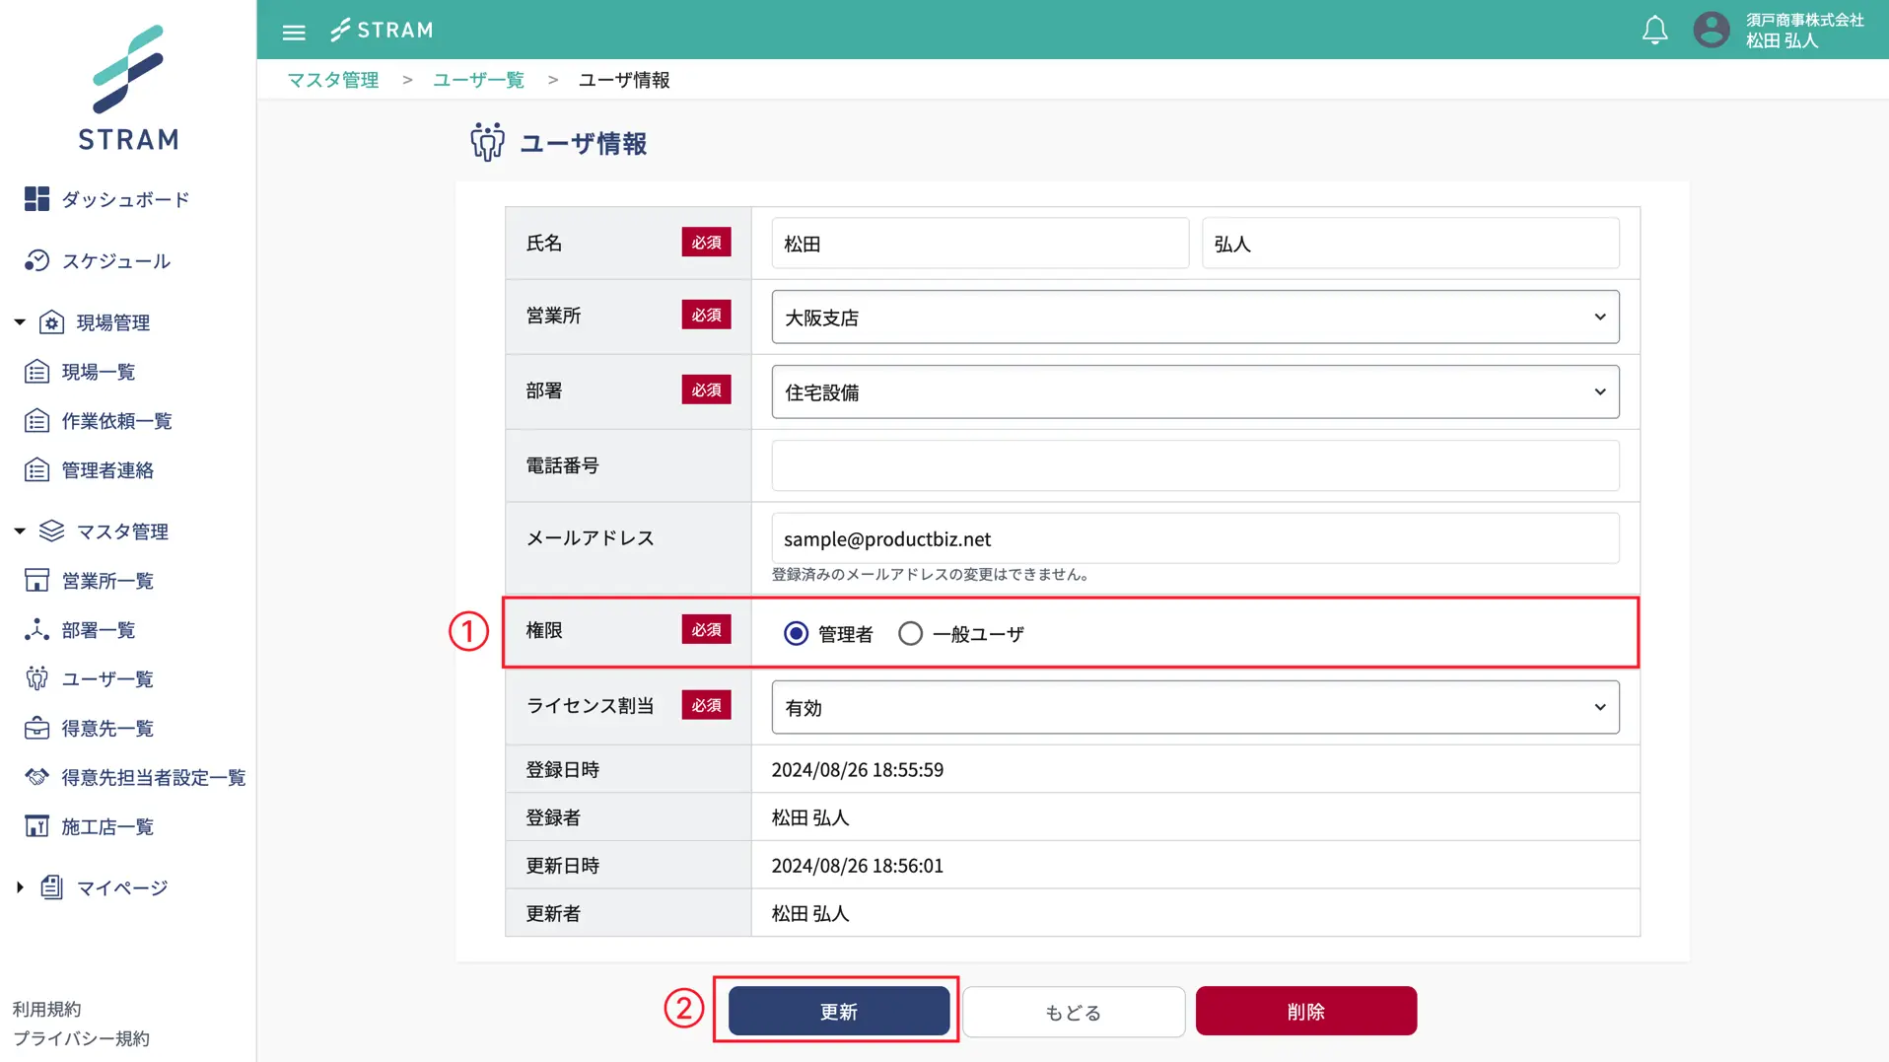Click the 得意先担当者設定一覧 handshake icon
This screenshot has width=1889, height=1062.
tap(36, 777)
